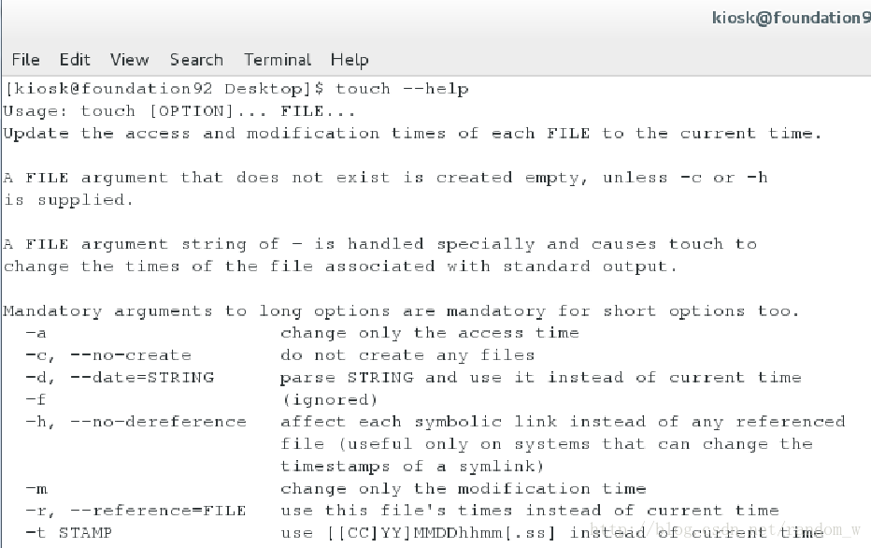Open the View menu
This screenshot has height=548, width=871.
click(129, 60)
